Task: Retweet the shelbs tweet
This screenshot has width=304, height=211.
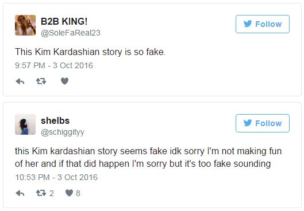Action: point(41,193)
